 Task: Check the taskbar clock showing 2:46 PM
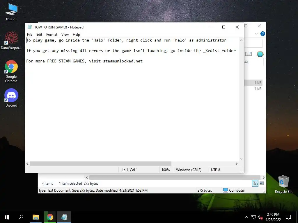(x=273, y=215)
